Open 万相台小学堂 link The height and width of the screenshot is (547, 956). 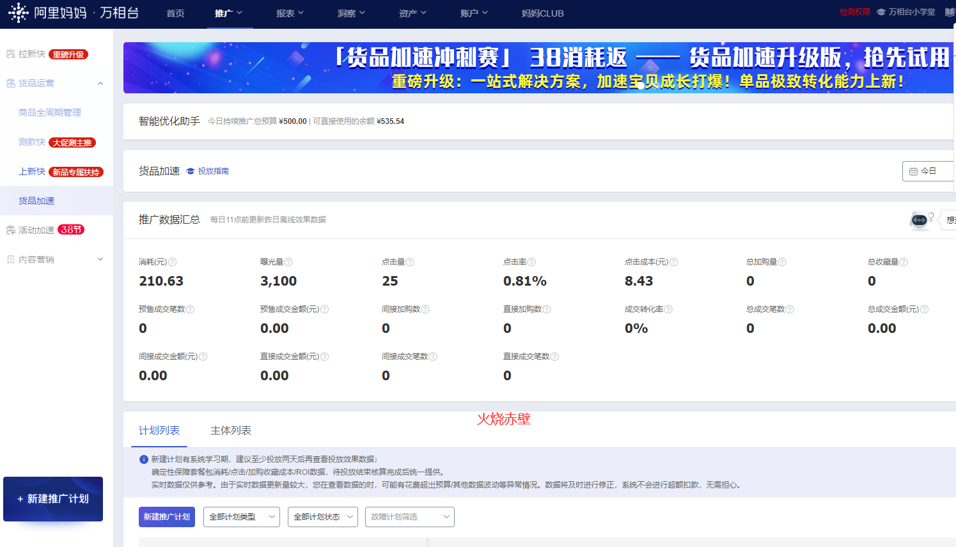coord(912,12)
